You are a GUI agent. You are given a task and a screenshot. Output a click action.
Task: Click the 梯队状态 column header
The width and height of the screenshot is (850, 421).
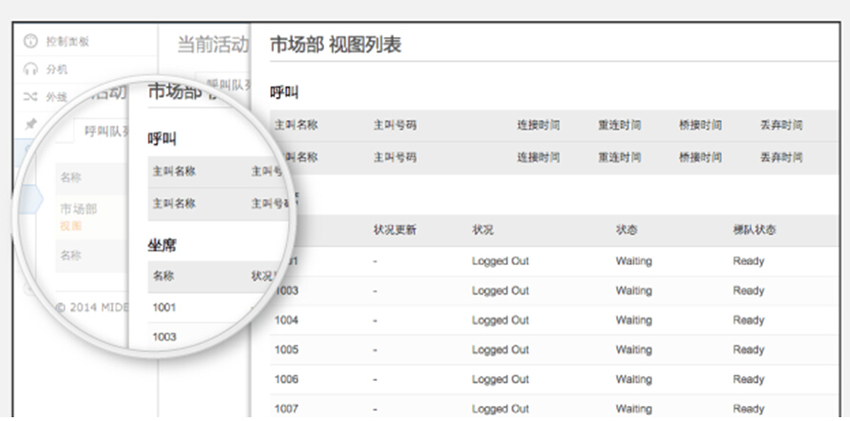754,230
